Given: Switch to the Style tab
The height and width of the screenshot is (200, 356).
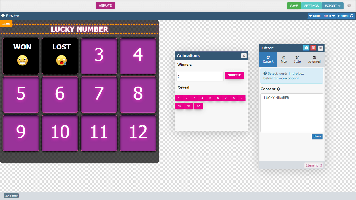Looking at the screenshot, I should (x=297, y=60).
